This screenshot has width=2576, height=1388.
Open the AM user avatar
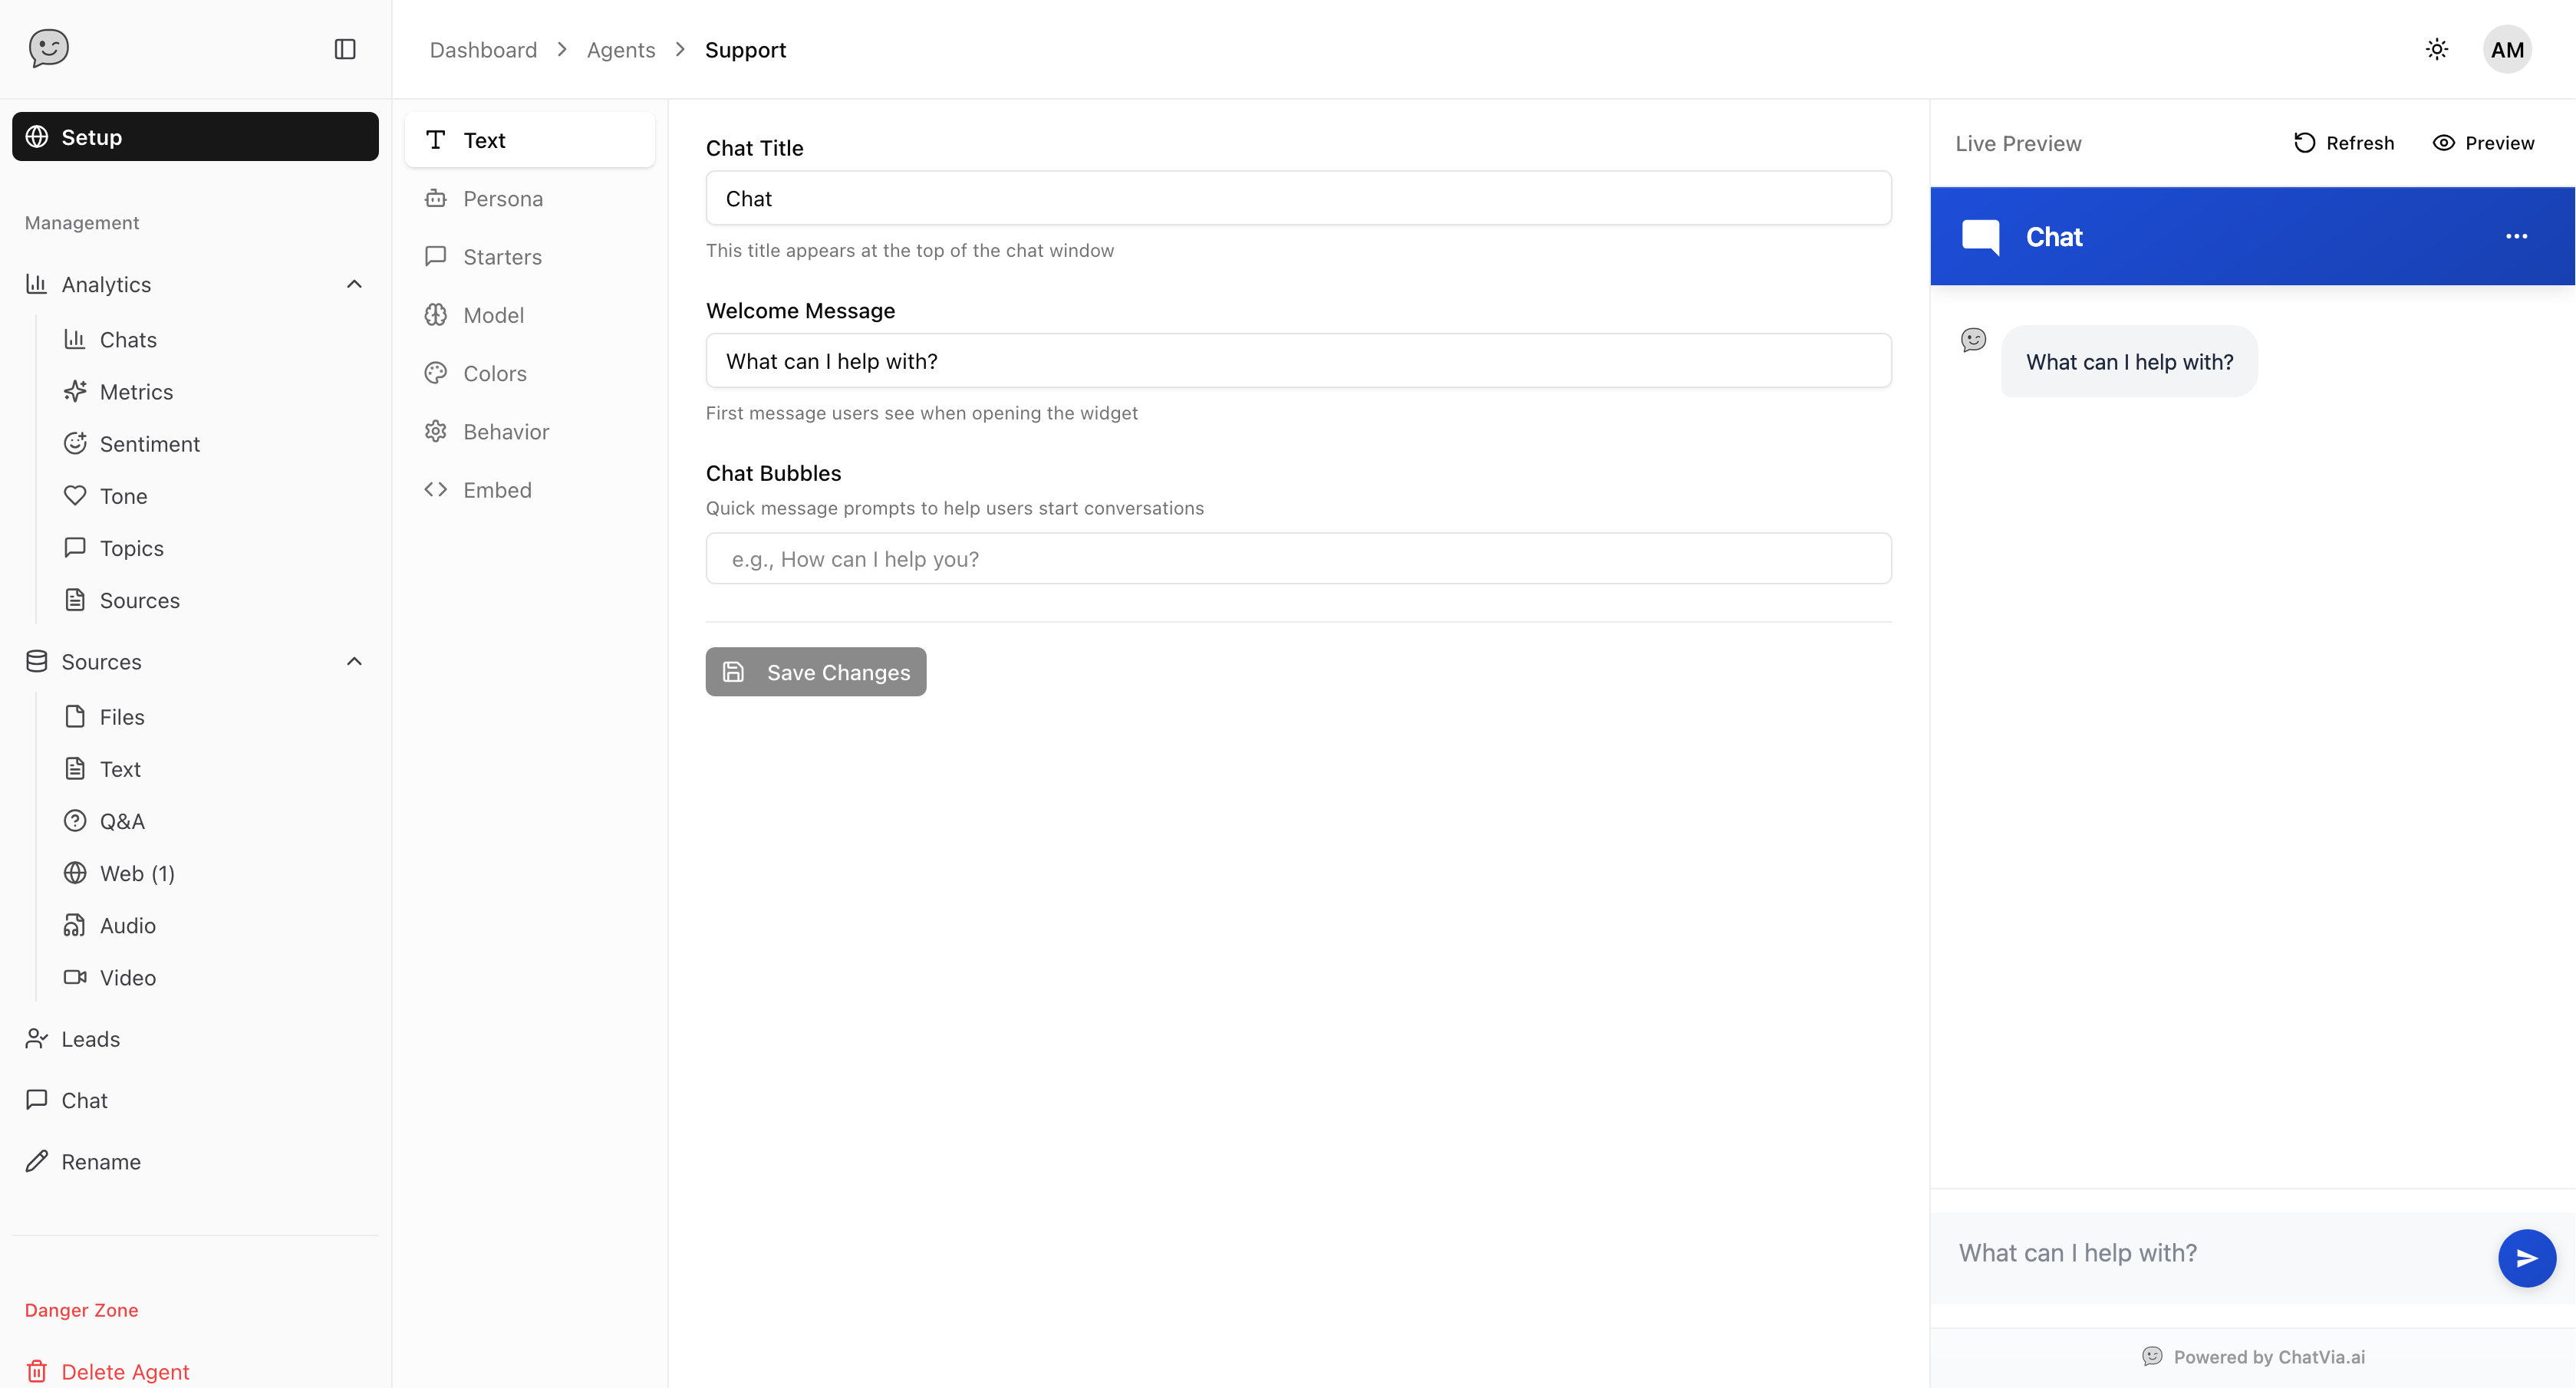[x=2506, y=49]
